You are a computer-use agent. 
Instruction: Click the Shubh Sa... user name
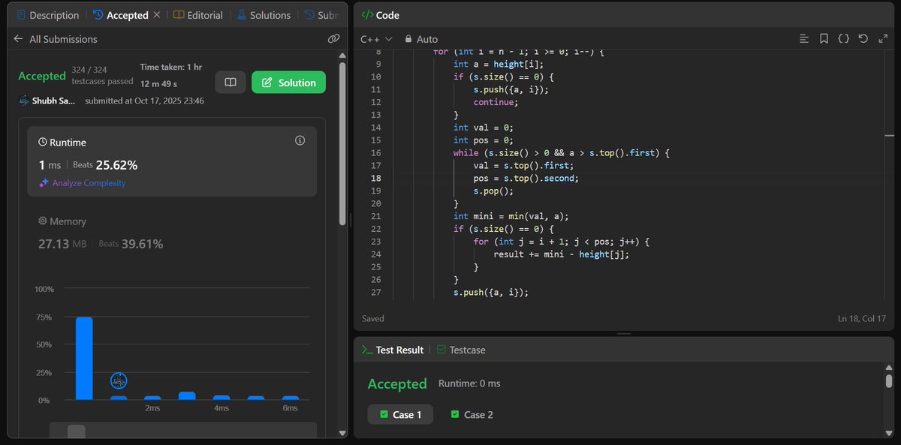tap(53, 101)
